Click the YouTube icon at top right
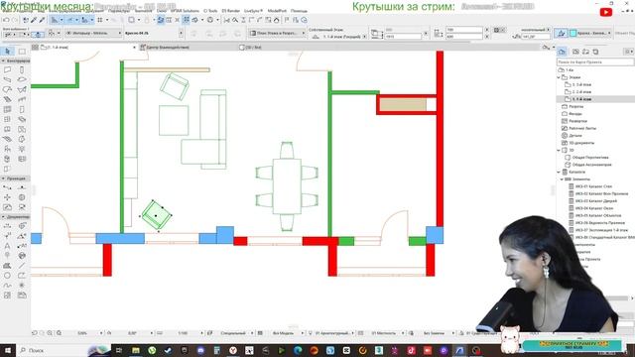Viewport: 635px width, 357px height. pos(606,12)
